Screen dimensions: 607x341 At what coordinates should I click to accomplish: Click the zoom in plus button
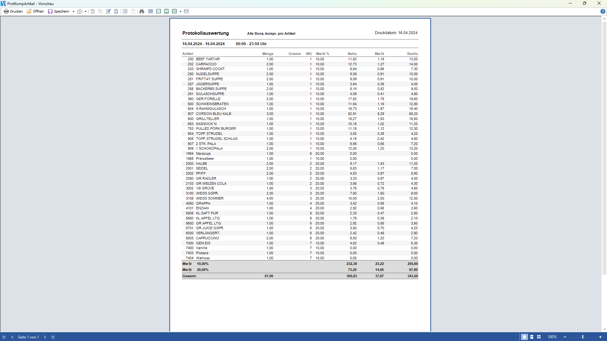pos(600,337)
